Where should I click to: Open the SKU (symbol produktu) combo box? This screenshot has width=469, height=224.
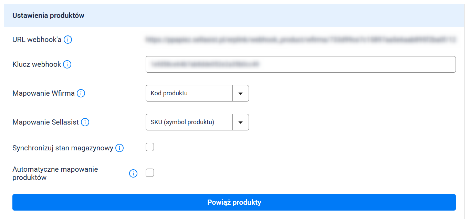[189, 122]
